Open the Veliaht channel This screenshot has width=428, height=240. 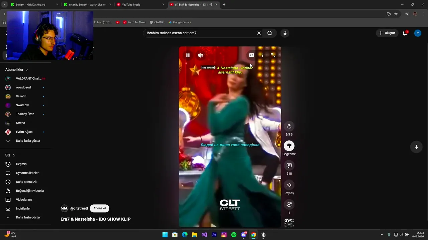pyautogui.click(x=25, y=96)
